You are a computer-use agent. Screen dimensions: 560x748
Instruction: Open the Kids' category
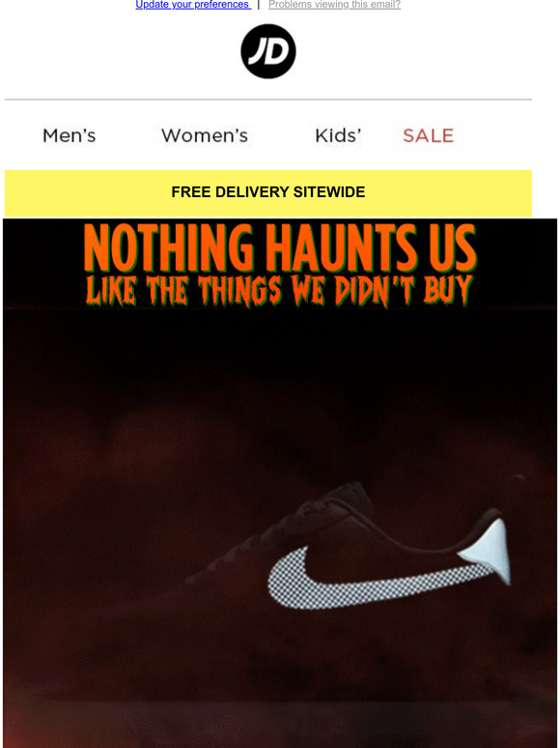click(338, 136)
